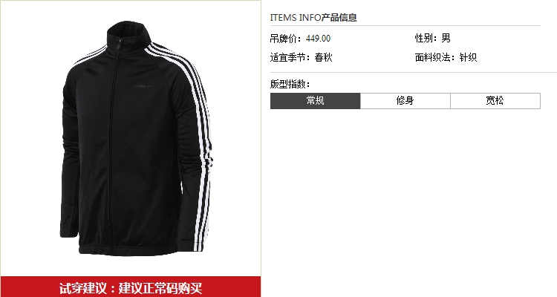The height and width of the screenshot is (297, 557).
Task: Click the 吊牌价 label
Action: point(283,39)
